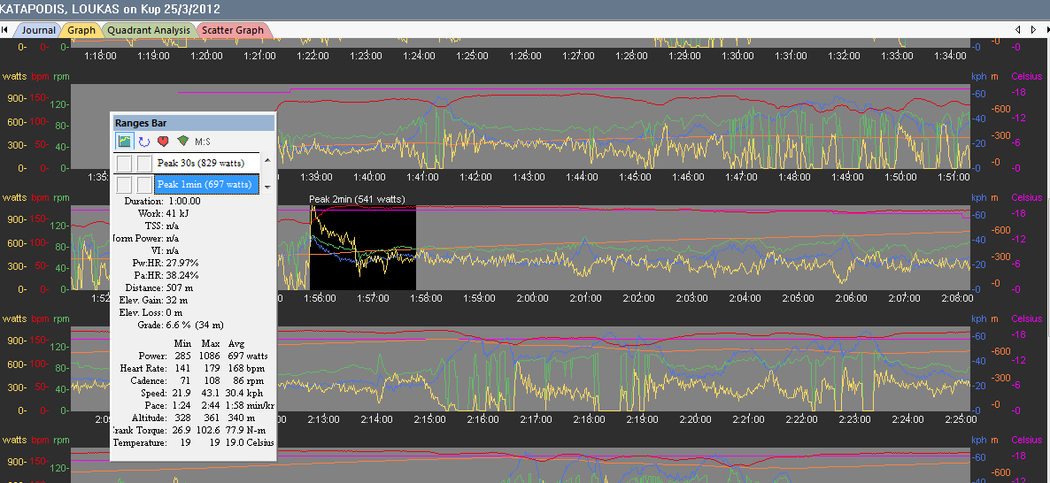Viewport: 1050px width, 483px height.
Task: Tick the second checkbox beside Peak 30s
Action: click(x=145, y=163)
